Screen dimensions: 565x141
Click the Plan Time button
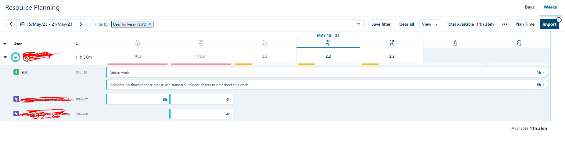pos(525,24)
